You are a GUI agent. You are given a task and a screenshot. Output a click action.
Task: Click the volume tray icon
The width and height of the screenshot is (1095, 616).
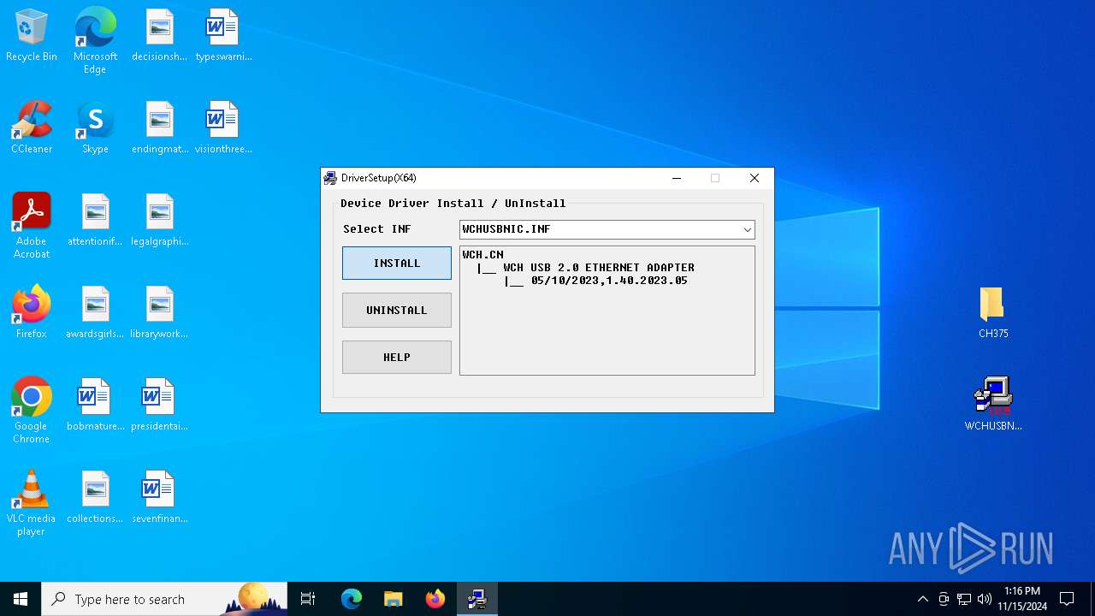click(985, 599)
